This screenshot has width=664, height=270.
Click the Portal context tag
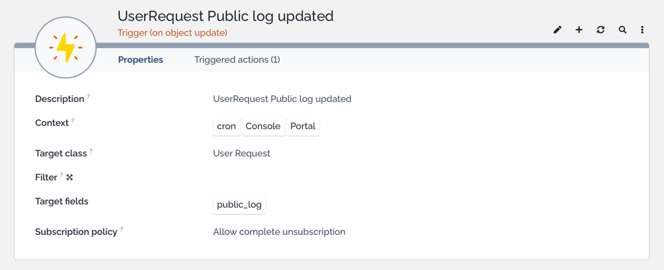[x=303, y=127]
